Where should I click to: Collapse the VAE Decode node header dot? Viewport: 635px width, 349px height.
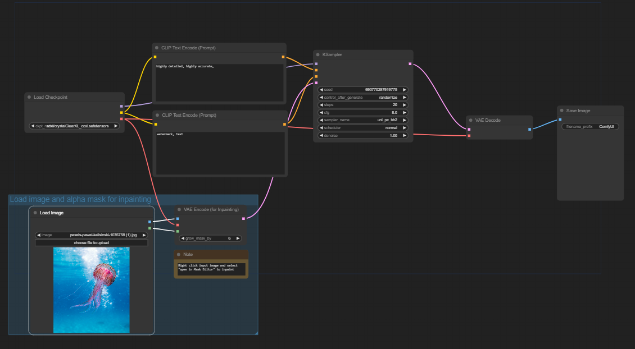click(x=471, y=120)
